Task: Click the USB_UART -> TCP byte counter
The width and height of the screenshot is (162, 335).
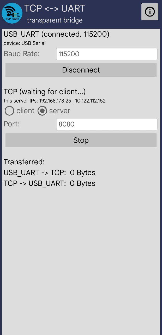Action: click(50, 173)
